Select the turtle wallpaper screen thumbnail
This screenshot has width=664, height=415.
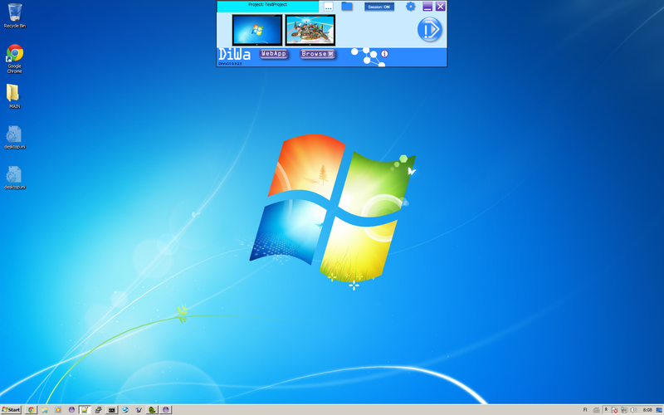point(310,30)
